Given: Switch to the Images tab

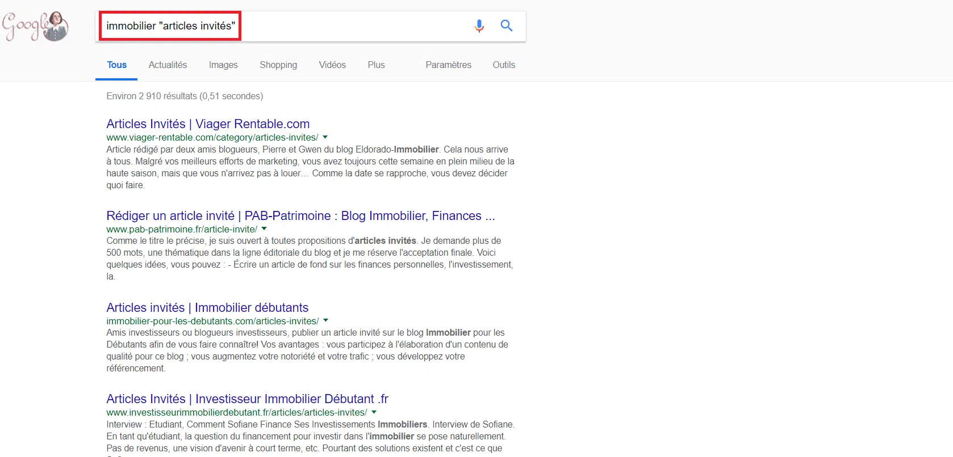Looking at the screenshot, I should 223,65.
